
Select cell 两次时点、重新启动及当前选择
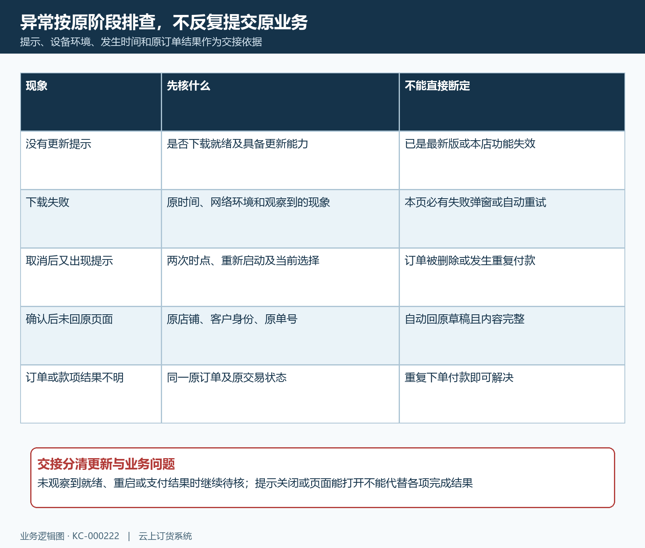point(280,277)
